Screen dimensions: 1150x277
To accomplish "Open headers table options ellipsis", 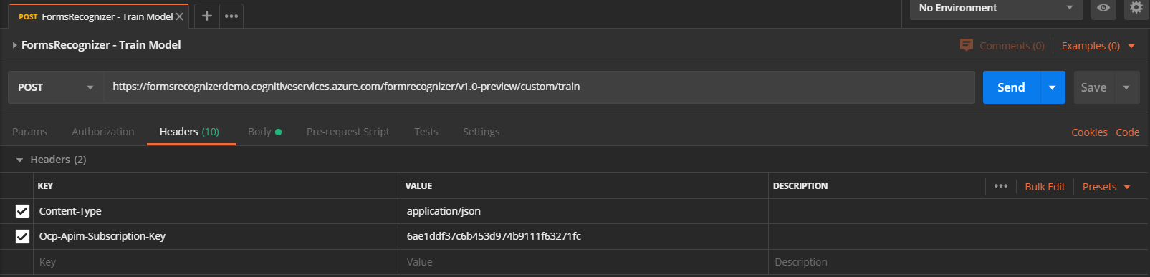I will point(1001,186).
